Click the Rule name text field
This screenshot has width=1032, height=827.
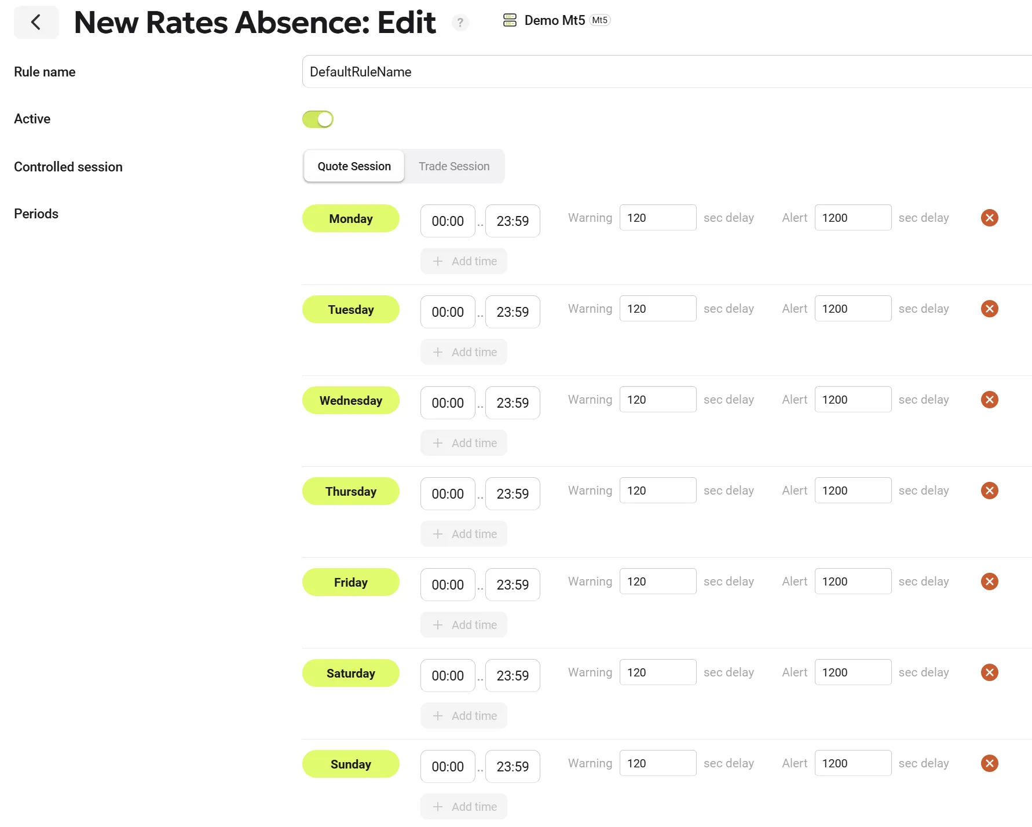[x=666, y=72]
